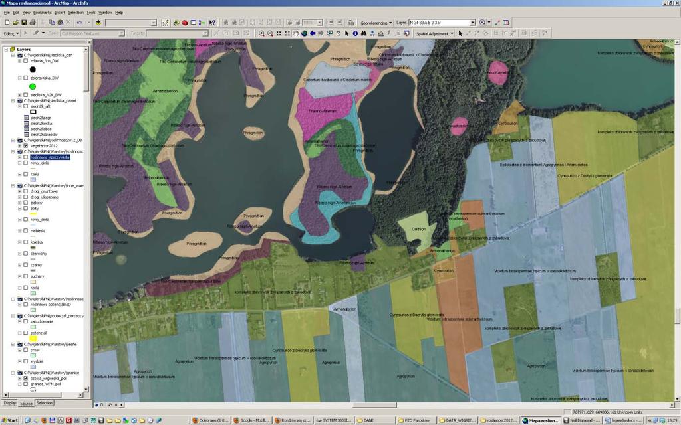Go to next extent
Image resolution: width=681 pixels, height=425 pixels.
click(321, 33)
